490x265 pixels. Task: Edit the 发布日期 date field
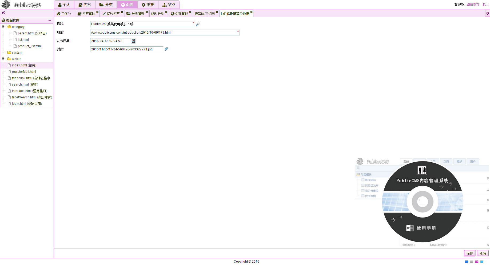point(111,41)
